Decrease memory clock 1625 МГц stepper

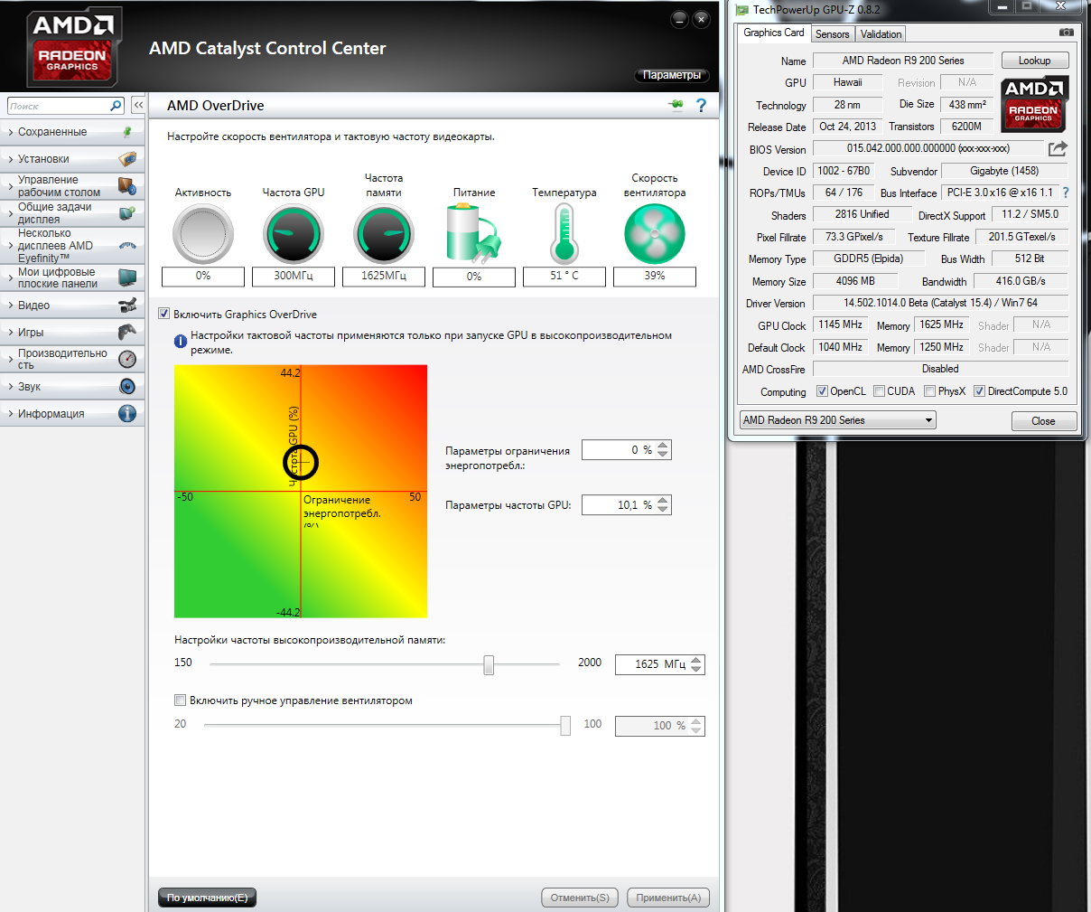696,670
